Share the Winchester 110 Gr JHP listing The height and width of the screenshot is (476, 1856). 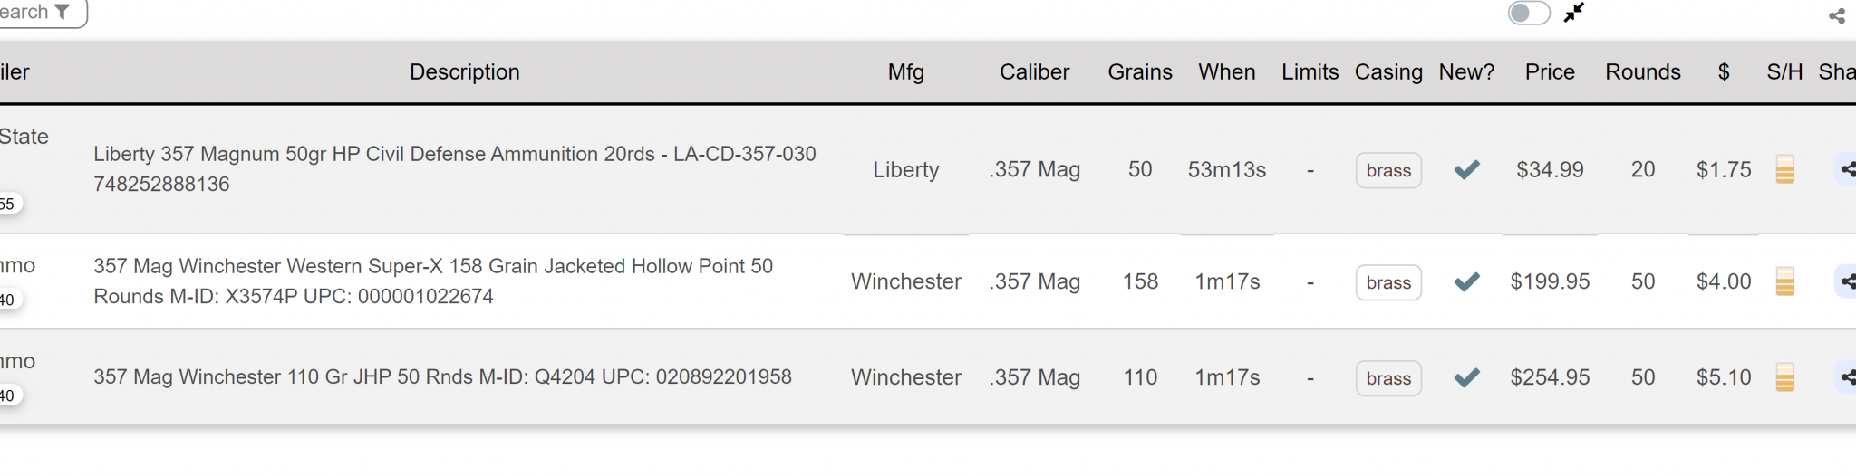point(1847,377)
